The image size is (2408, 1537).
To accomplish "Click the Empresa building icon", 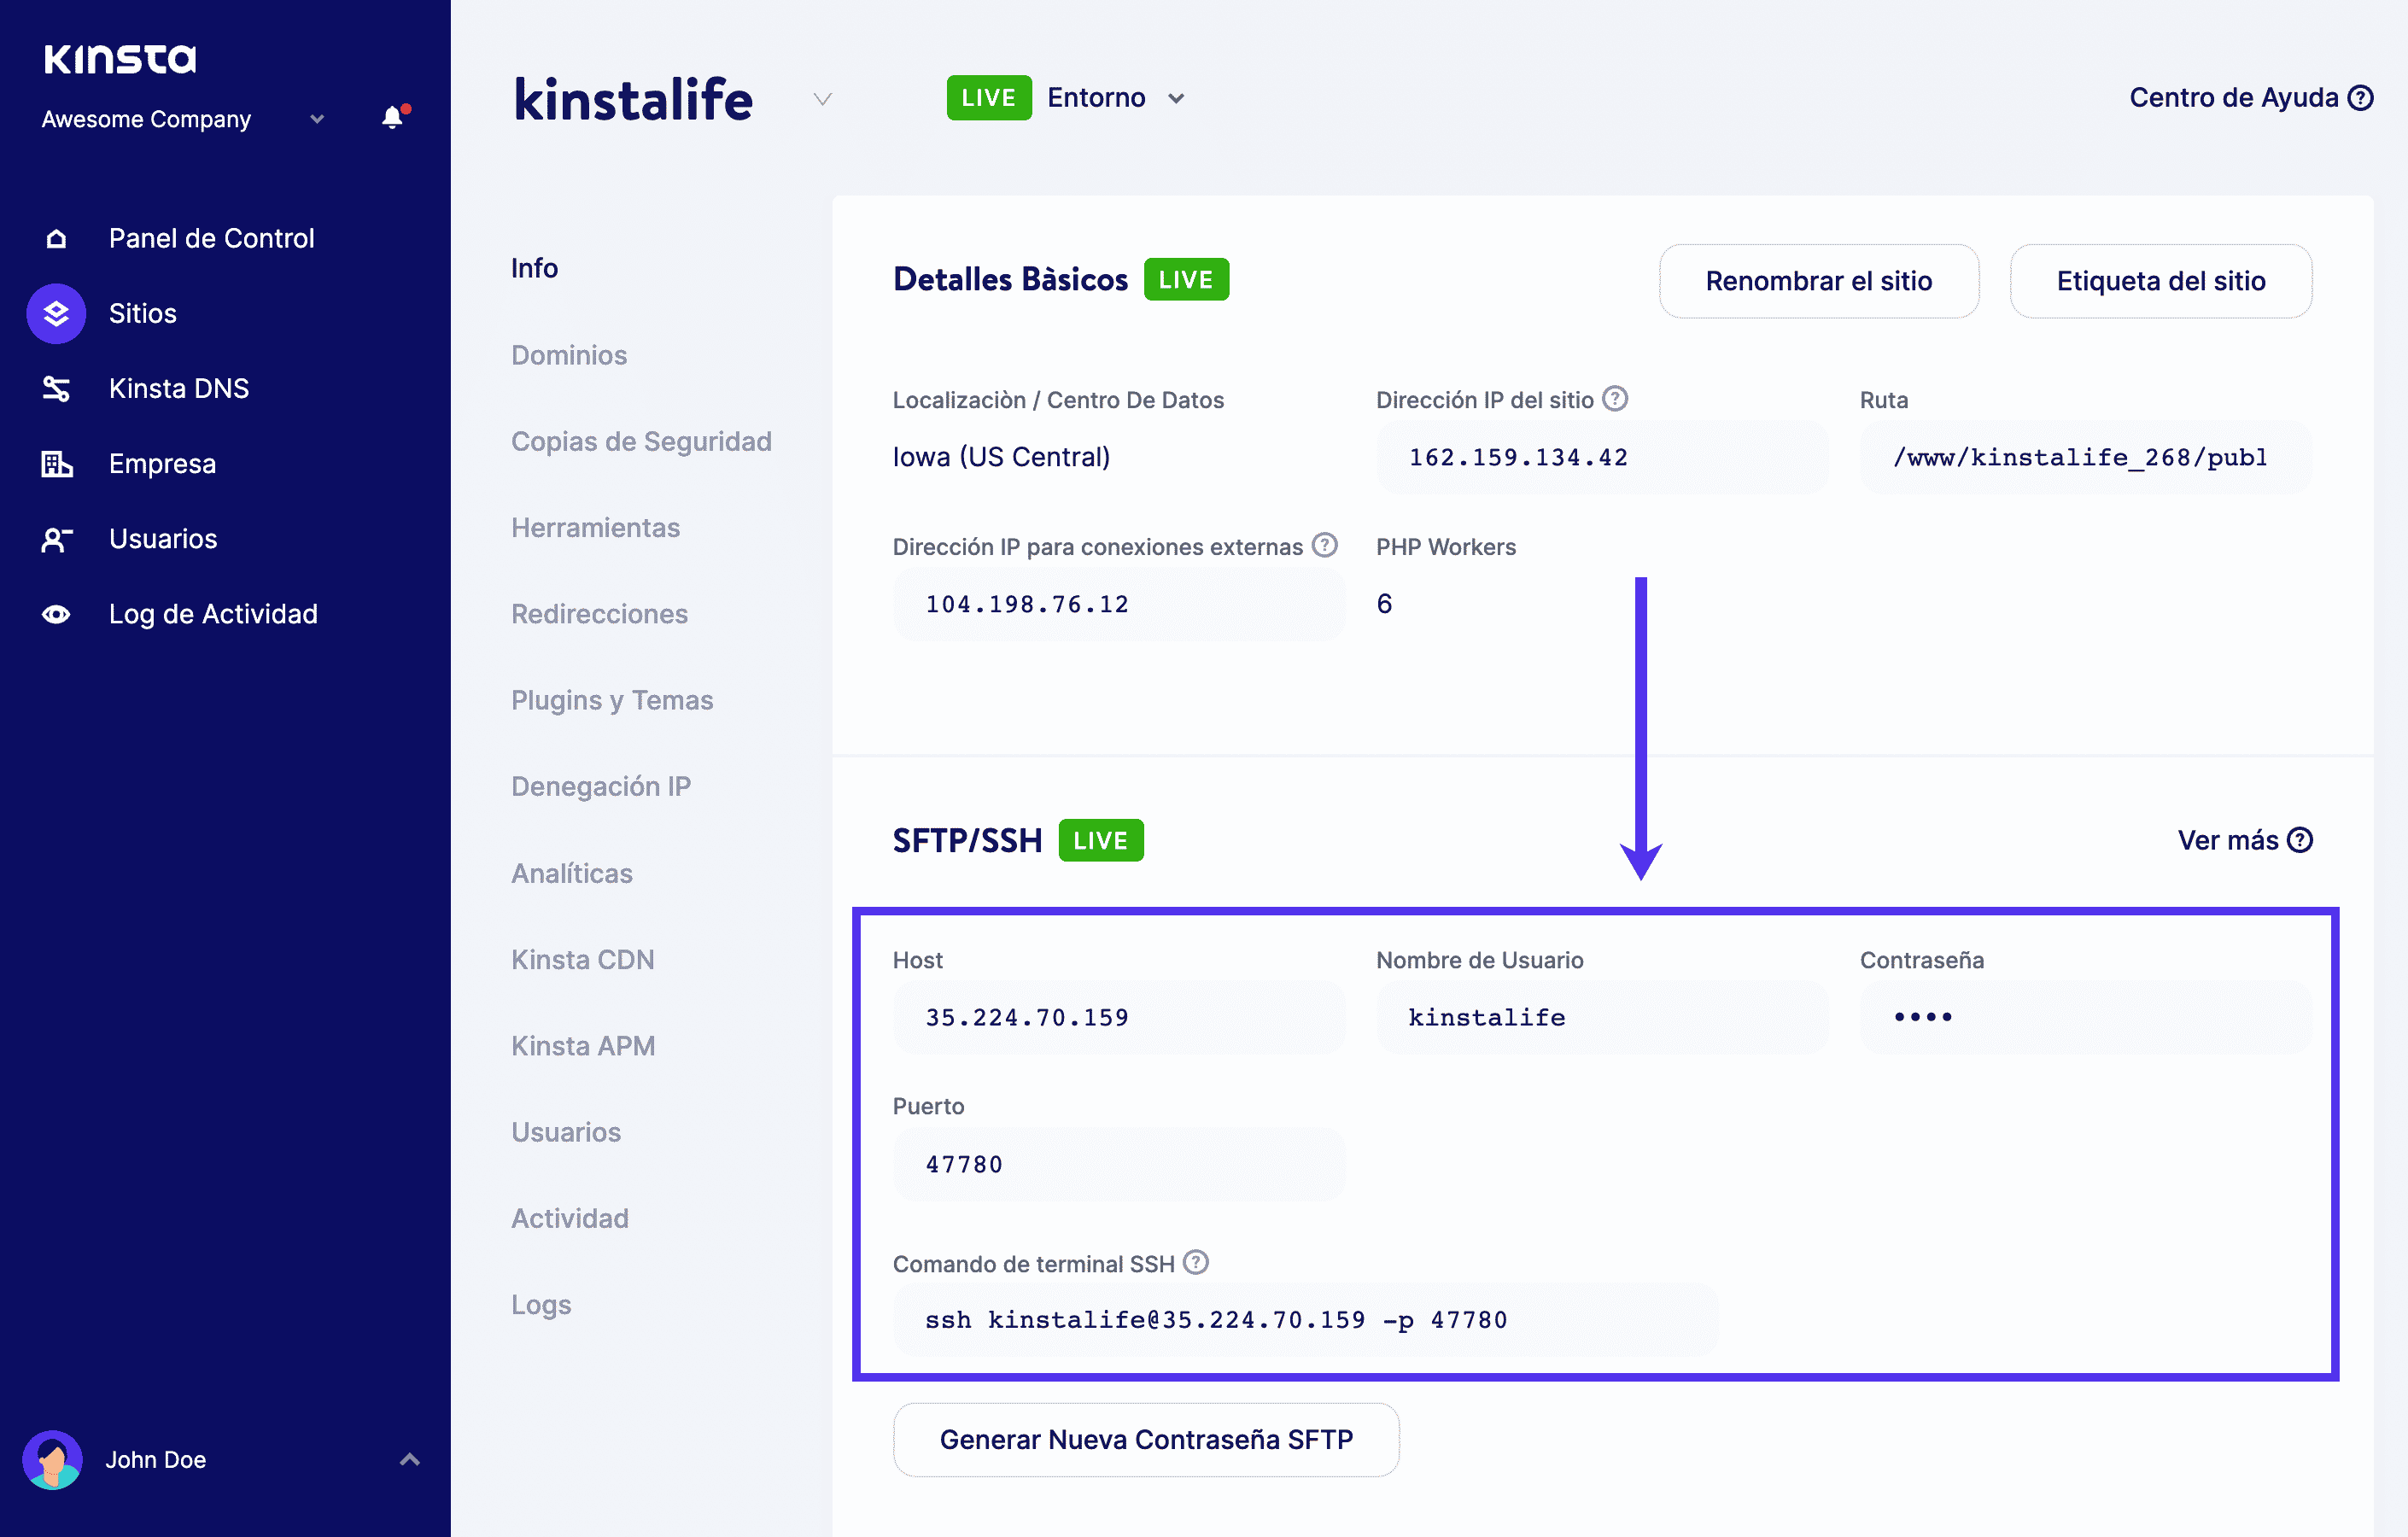I will click(56, 464).
